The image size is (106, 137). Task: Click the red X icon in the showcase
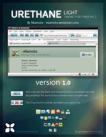64,118
